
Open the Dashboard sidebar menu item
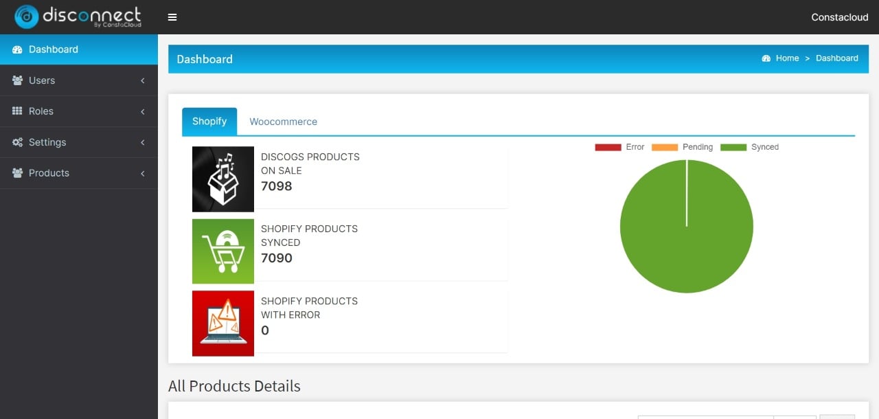click(x=79, y=49)
